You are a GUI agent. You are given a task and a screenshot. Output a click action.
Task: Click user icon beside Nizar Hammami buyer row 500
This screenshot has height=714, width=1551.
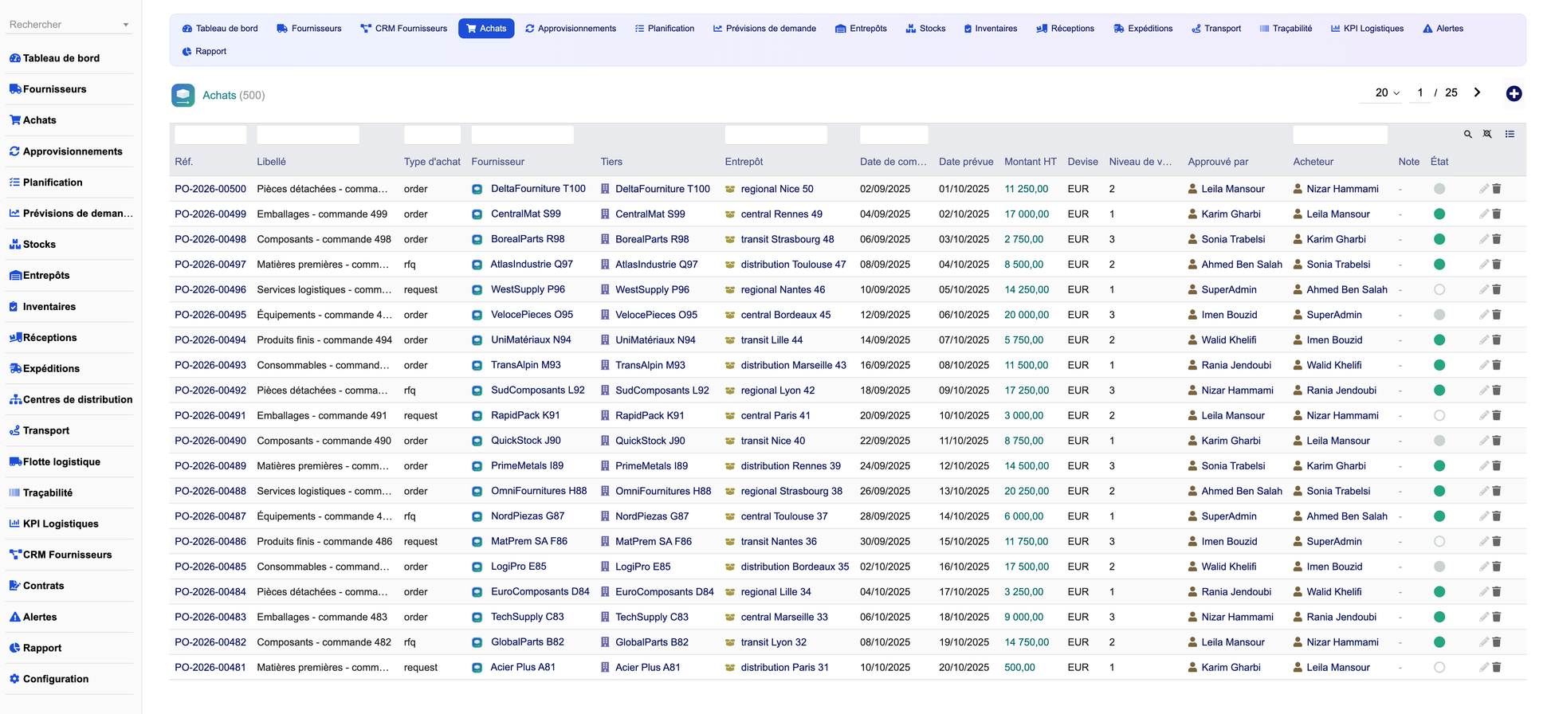pos(1298,189)
